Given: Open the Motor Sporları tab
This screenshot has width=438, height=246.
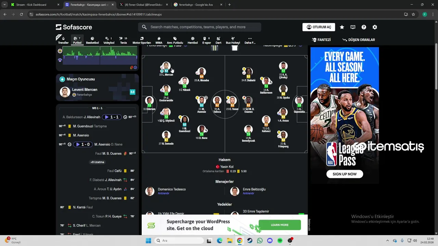Looking at the screenshot, I should 142,40.
